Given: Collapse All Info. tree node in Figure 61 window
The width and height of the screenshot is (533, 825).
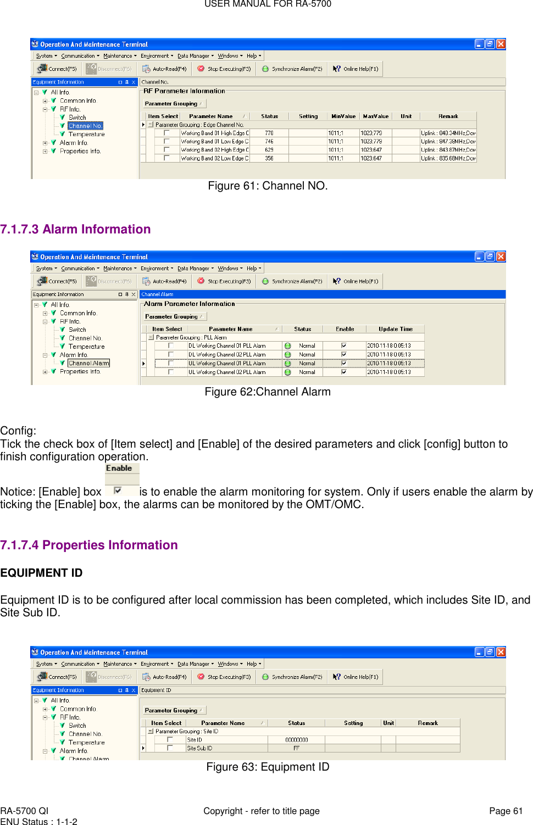Looking at the screenshot, I should point(36,92).
